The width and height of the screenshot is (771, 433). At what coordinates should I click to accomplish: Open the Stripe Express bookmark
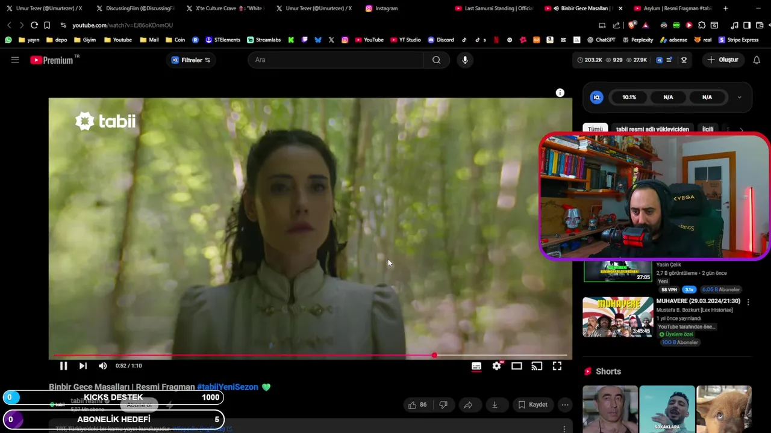tap(738, 40)
